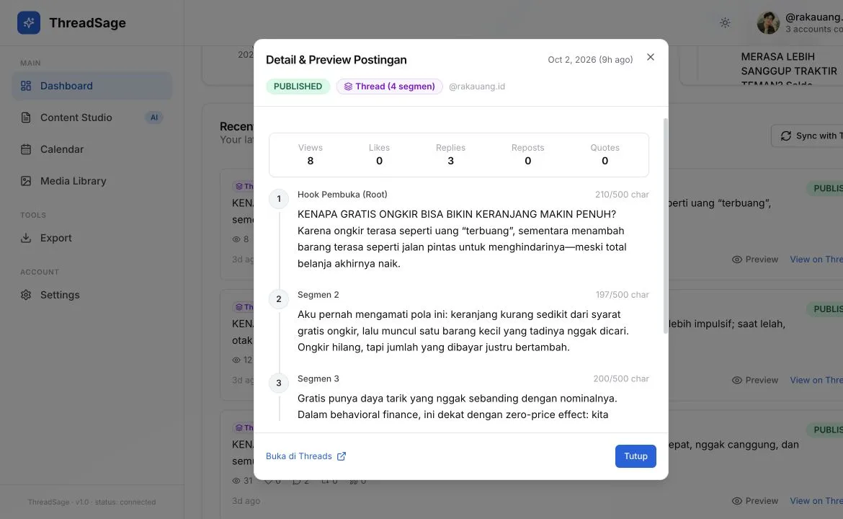
Task: Click the ThreadSage logo icon
Action: (x=29, y=22)
